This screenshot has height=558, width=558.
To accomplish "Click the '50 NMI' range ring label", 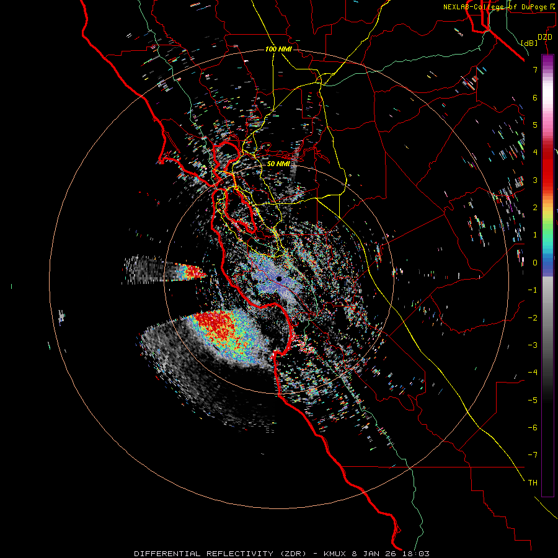I will point(278,164).
